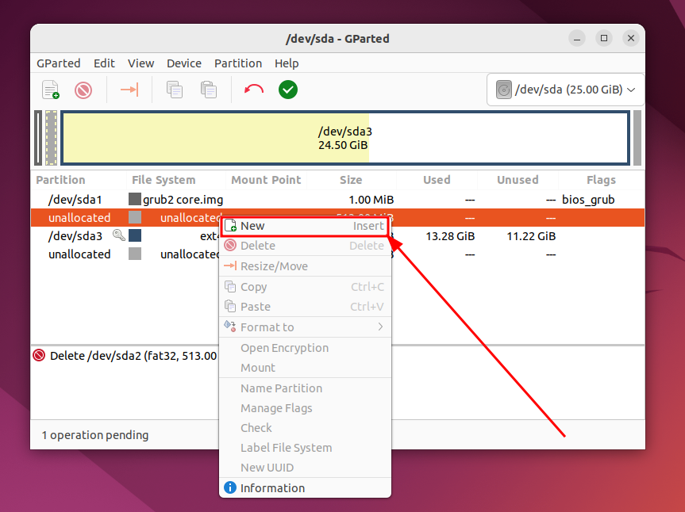685x512 pixels.
Task: Click Open Encryption in the context menu
Action: [x=305, y=348]
